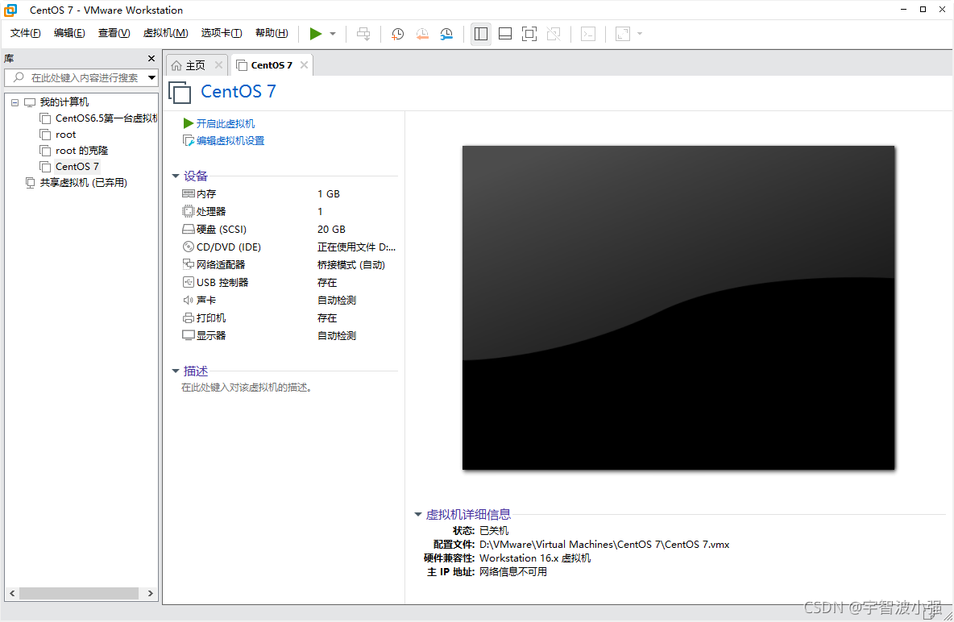Click the USB 控制器 device row
The height and width of the screenshot is (622, 954).
tap(289, 282)
